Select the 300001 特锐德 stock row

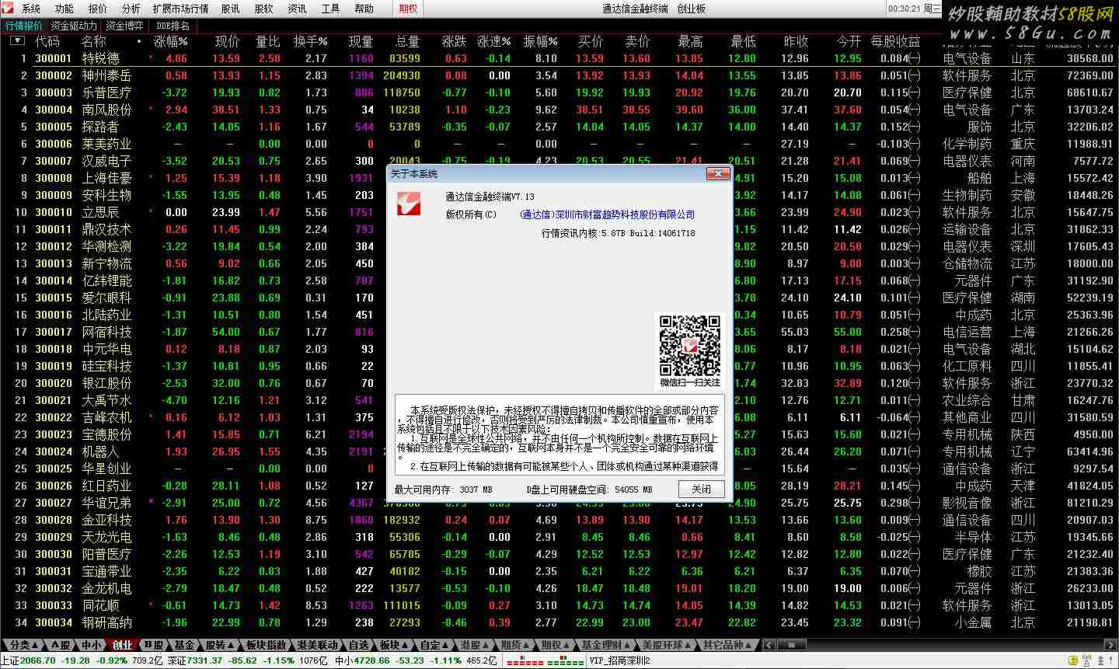(559, 58)
